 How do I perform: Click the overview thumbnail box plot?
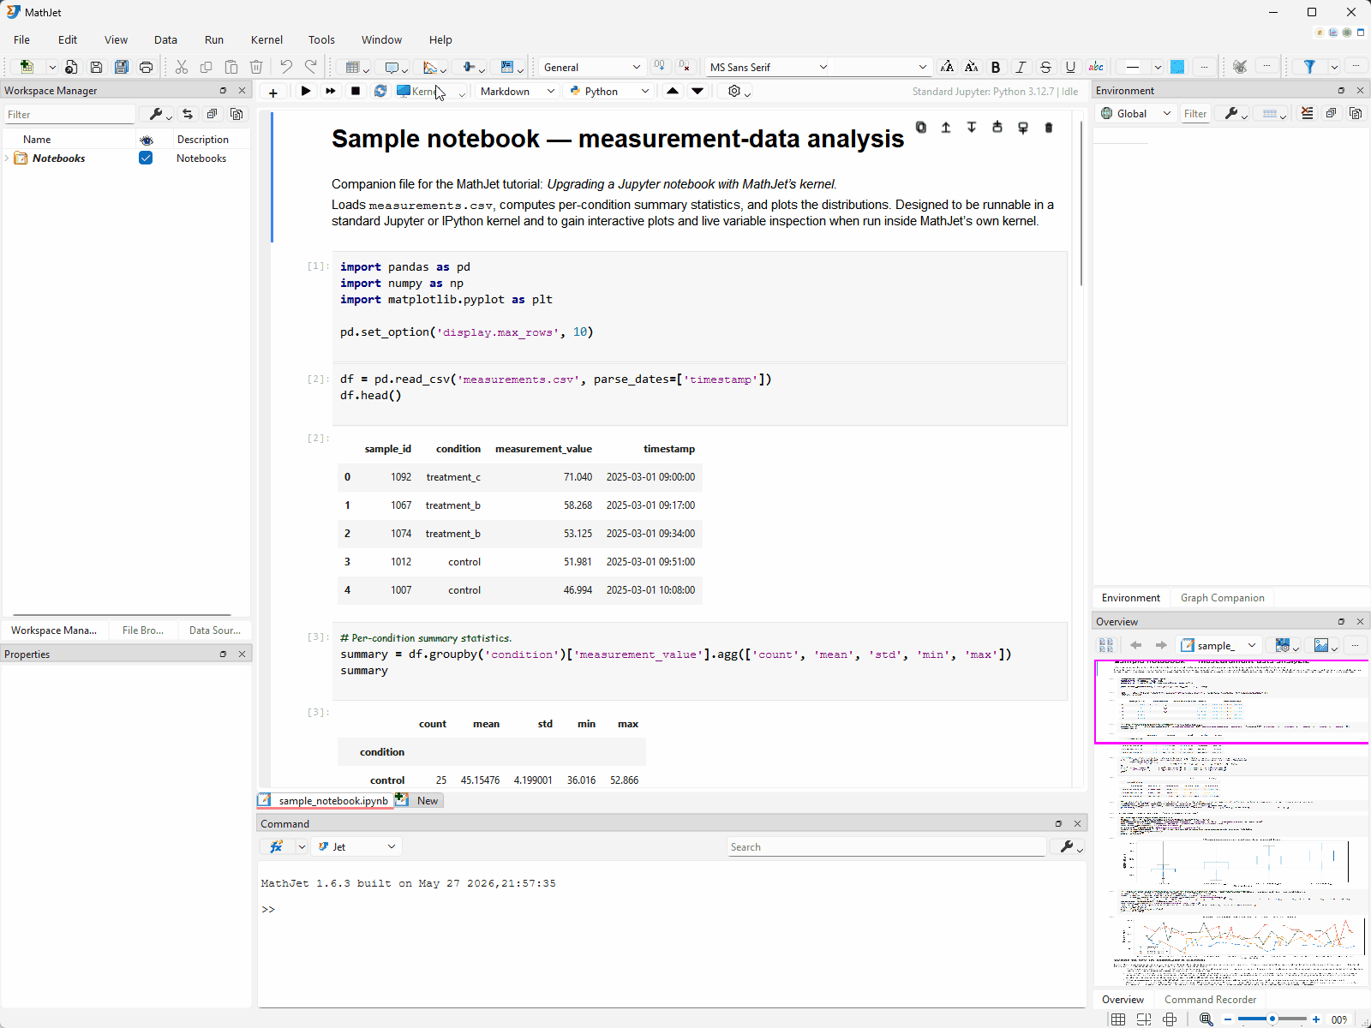[x=1234, y=861]
